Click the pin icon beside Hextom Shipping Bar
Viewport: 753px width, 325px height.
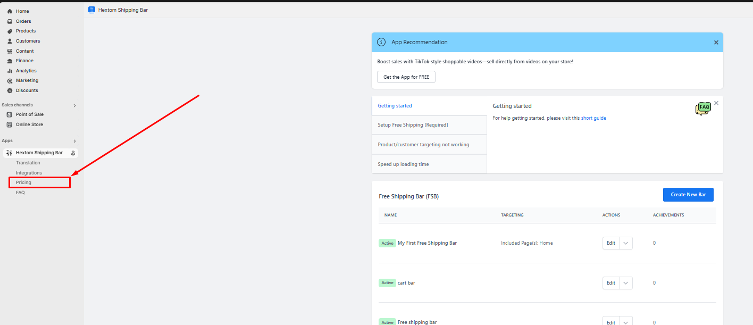point(73,153)
